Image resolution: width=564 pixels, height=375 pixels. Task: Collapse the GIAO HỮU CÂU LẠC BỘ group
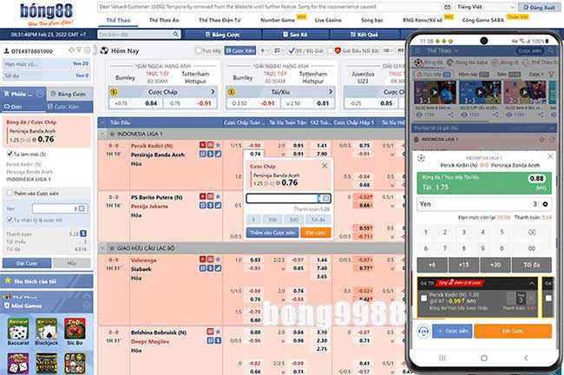102,248
